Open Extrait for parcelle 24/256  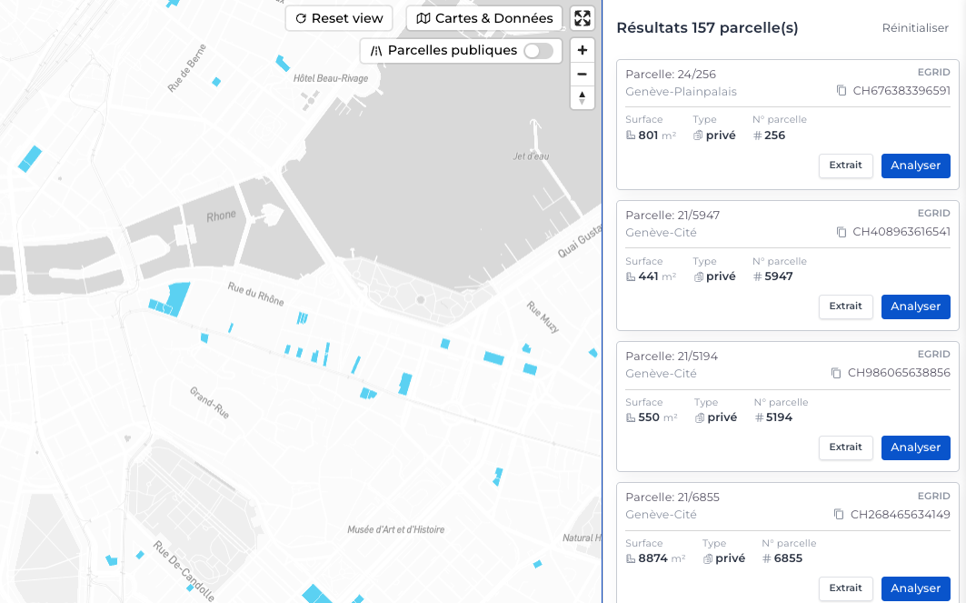pyautogui.click(x=845, y=166)
